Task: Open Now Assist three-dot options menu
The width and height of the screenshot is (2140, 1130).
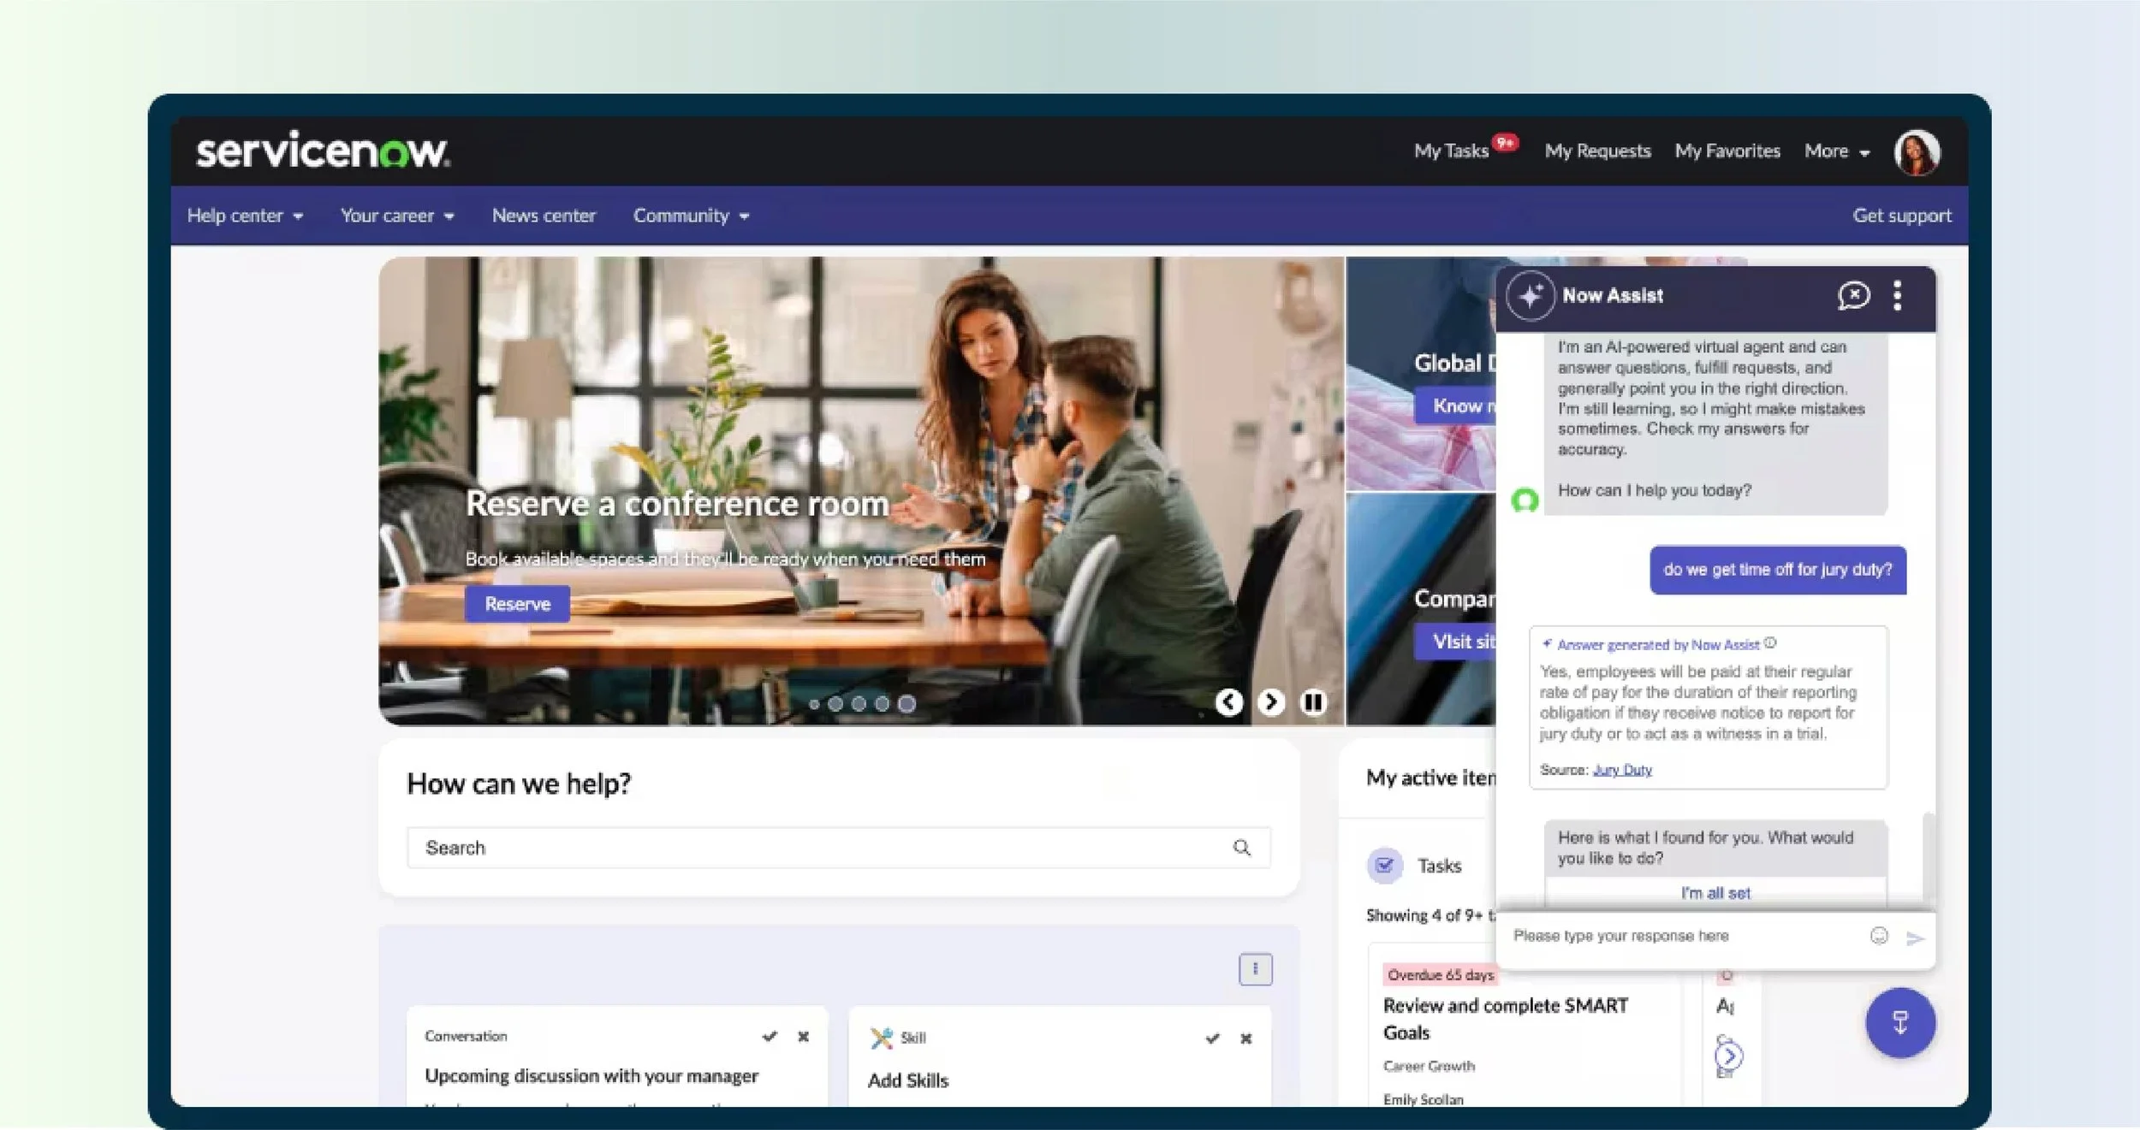Action: 1898,296
